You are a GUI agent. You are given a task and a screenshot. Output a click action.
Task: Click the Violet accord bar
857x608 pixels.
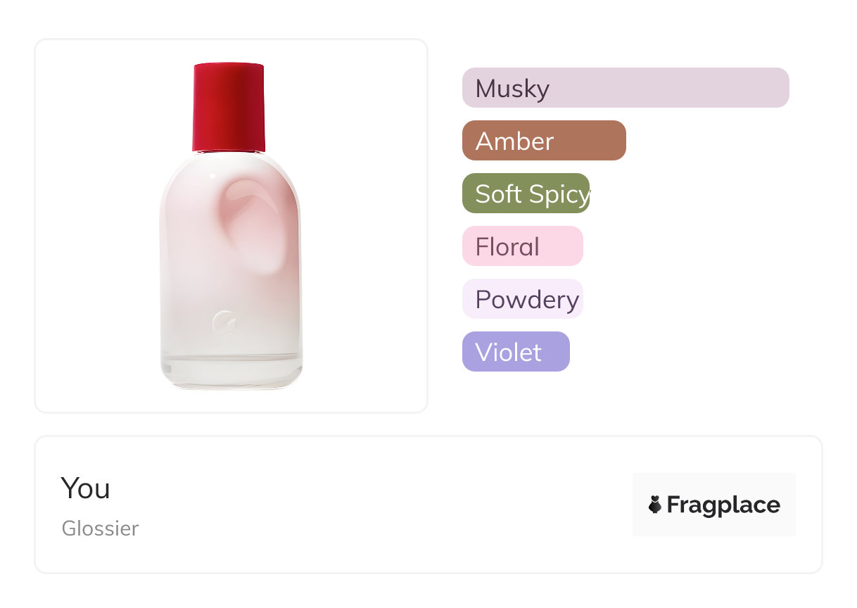(516, 352)
